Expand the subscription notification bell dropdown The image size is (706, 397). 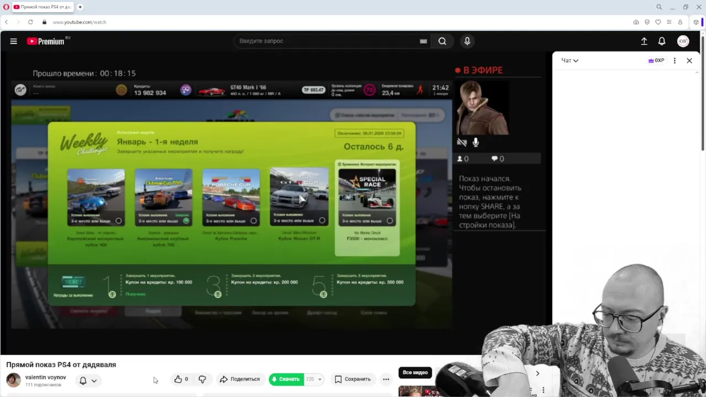pyautogui.click(x=88, y=380)
